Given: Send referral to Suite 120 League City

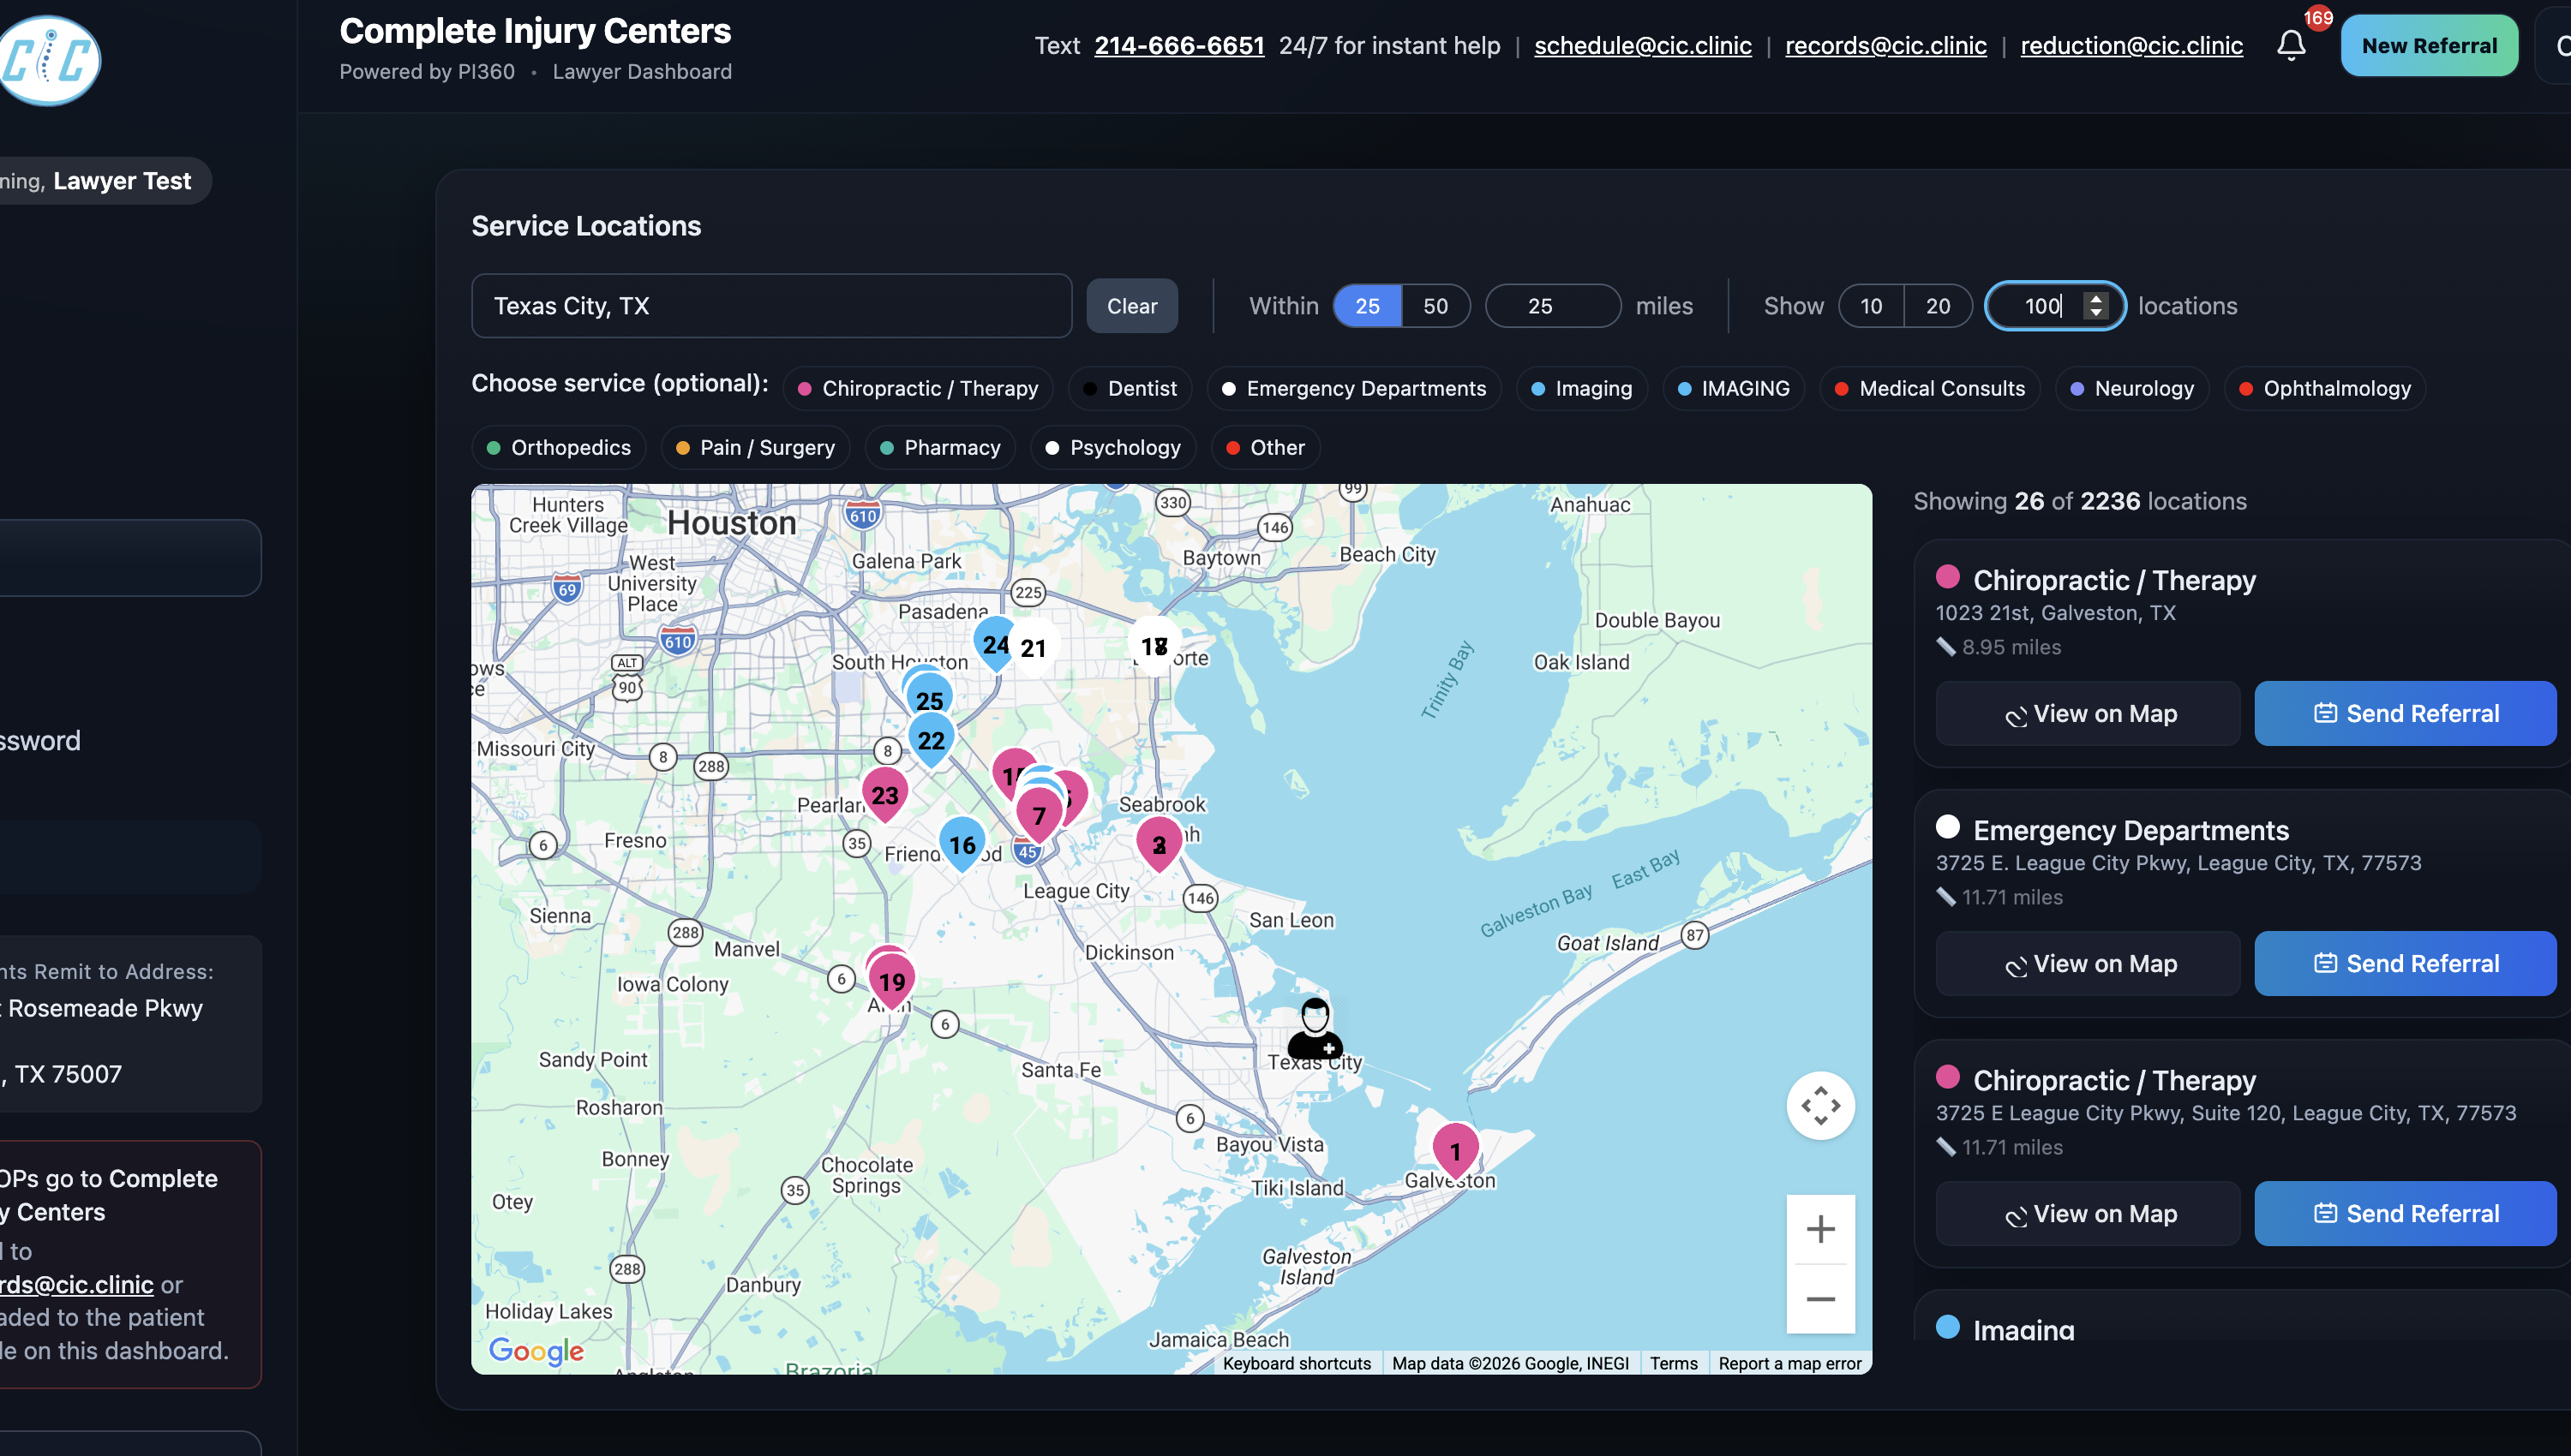Looking at the screenshot, I should tap(2405, 1213).
